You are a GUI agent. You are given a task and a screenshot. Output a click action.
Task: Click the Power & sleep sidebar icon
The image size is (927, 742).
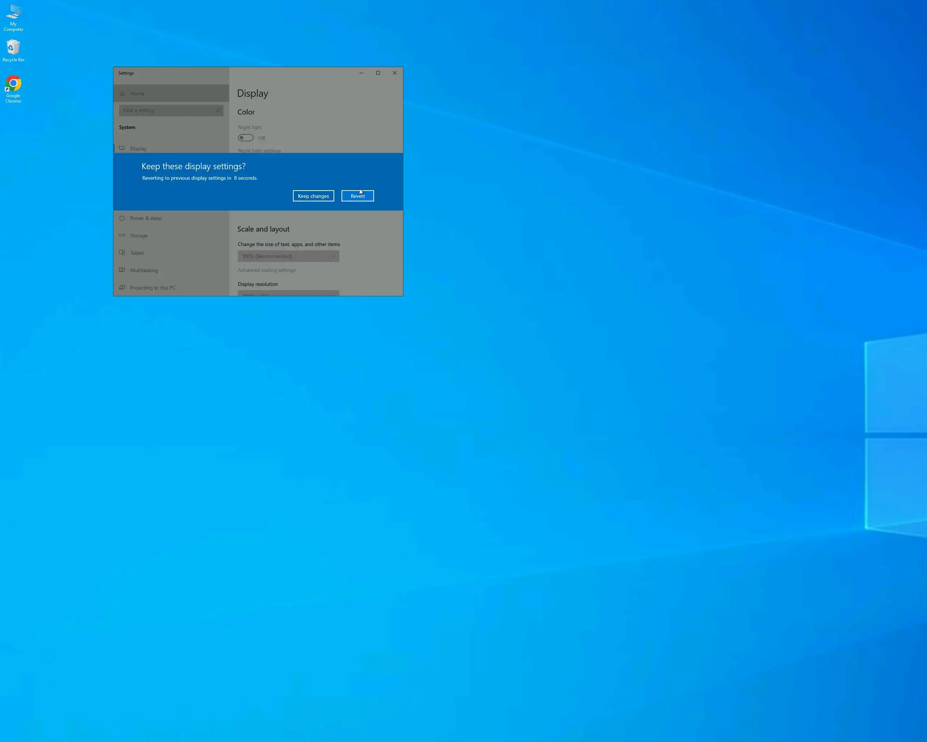click(x=122, y=218)
